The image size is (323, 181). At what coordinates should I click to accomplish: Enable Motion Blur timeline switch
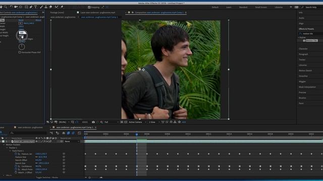coord(73,133)
